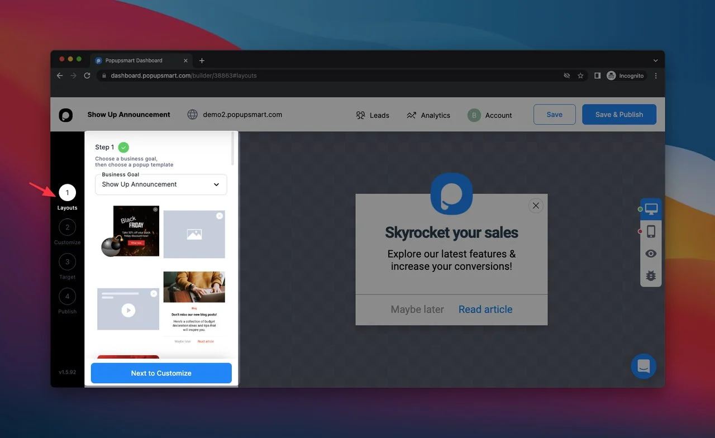Open the bug debug icon
Viewport: 715px width, 438px height.
[x=651, y=275]
